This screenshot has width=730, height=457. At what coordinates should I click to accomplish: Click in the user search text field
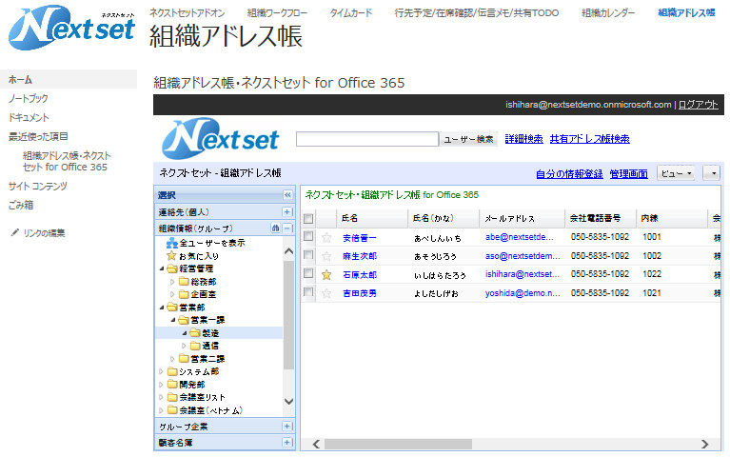pyautogui.click(x=367, y=139)
